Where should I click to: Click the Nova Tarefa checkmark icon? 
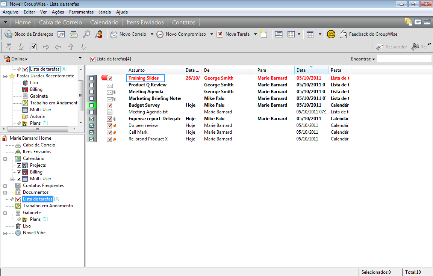(220, 34)
